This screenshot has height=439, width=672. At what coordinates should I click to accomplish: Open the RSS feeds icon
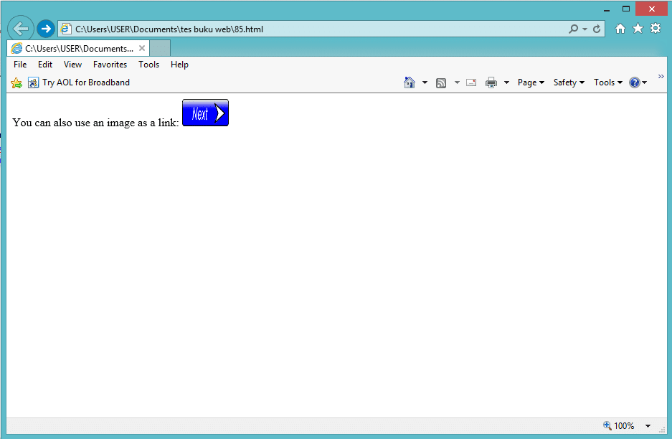[441, 82]
